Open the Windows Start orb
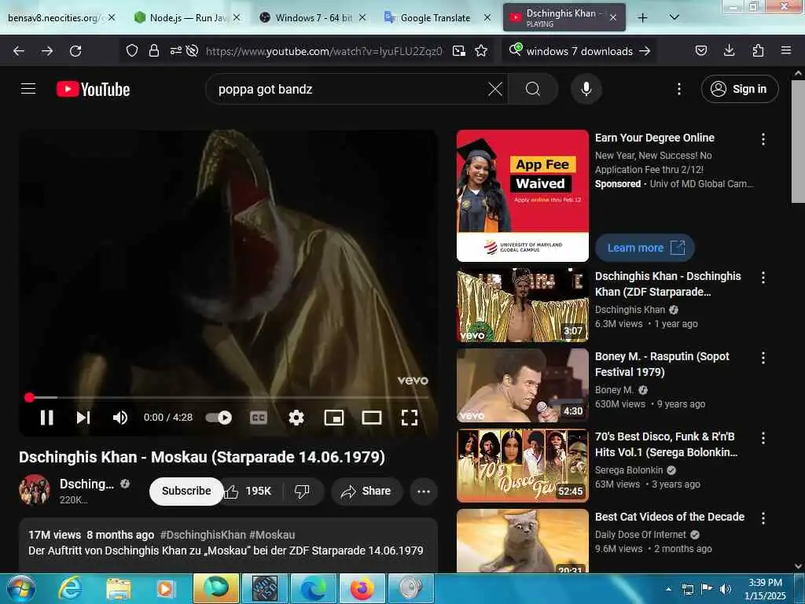The width and height of the screenshot is (805, 604). [x=21, y=588]
